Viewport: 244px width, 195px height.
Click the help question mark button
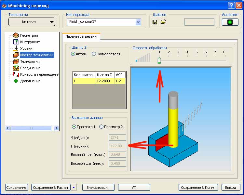231,6
